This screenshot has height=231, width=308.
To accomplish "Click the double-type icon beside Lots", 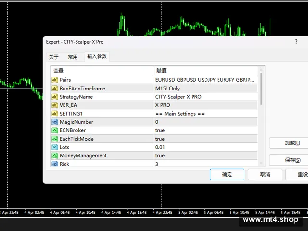I will [x=55, y=147].
